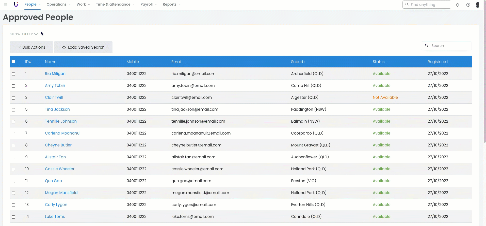Open the hamburger sidebar menu
486x226 pixels.
(x=5, y=5)
